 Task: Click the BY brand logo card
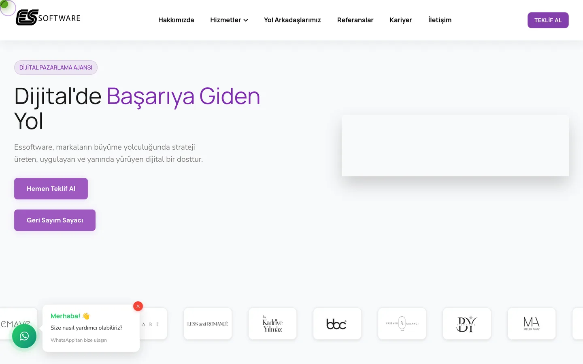point(467,324)
